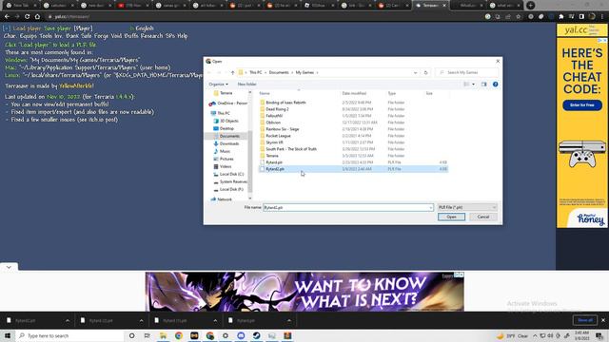The height and width of the screenshot is (342, 609).
Task: Open the Help tab in Terrasavr
Action: pyautogui.click(x=183, y=36)
